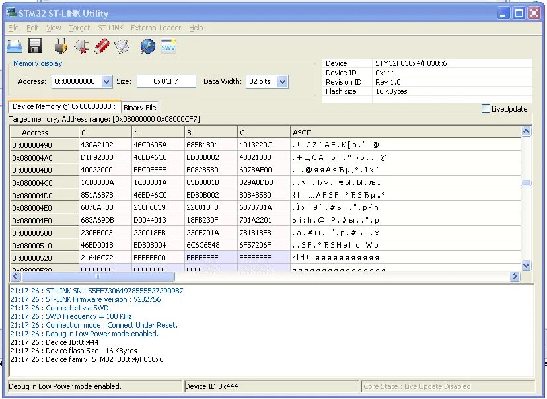547x399 pixels.
Task: Click the Full chip erase eraser icon
Action: [102, 46]
